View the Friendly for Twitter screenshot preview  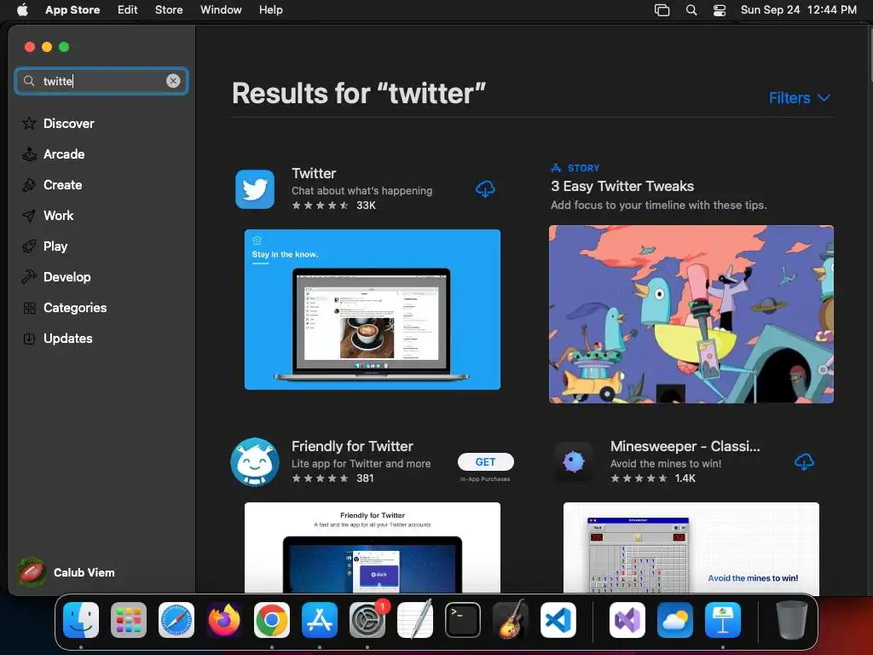pyautogui.click(x=373, y=548)
